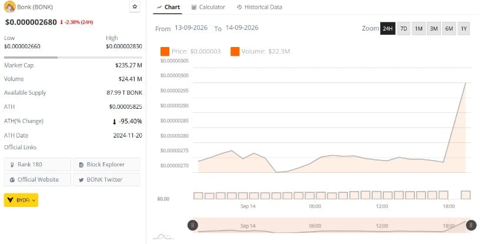The width and height of the screenshot is (485, 244).
Task: Click the navigator timeline mini chart
Action: pos(332,225)
